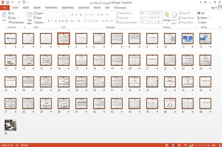This screenshot has width=222, height=147.
Task: Switch to the TRANSITIONS tab
Action: [x=51, y=8]
